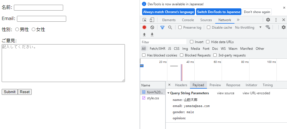Check the Blocked Requests checkbox
The height and width of the screenshot is (129, 287).
[182, 55]
